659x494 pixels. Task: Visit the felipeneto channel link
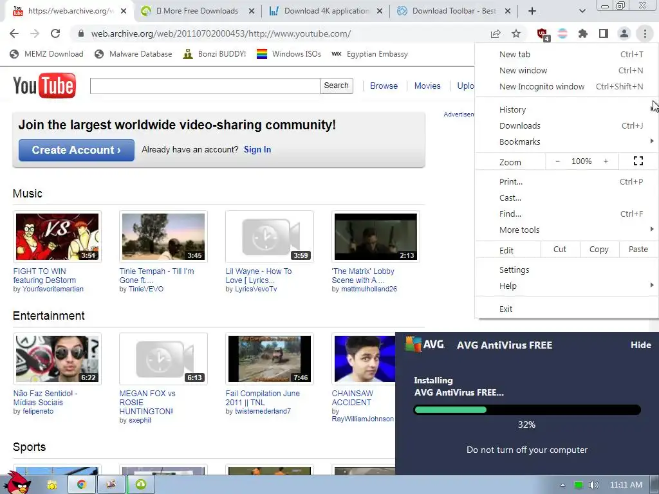tap(38, 411)
